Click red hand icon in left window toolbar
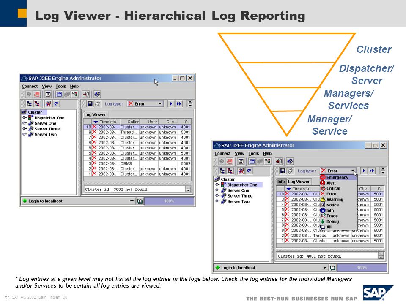The image size is (406, 304). (x=37, y=94)
